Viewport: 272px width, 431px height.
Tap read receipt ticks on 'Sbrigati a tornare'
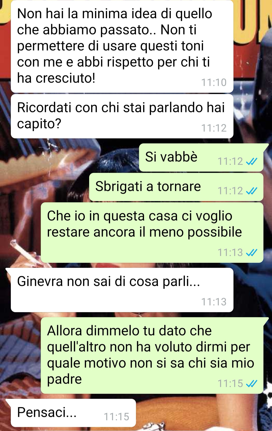251,191
